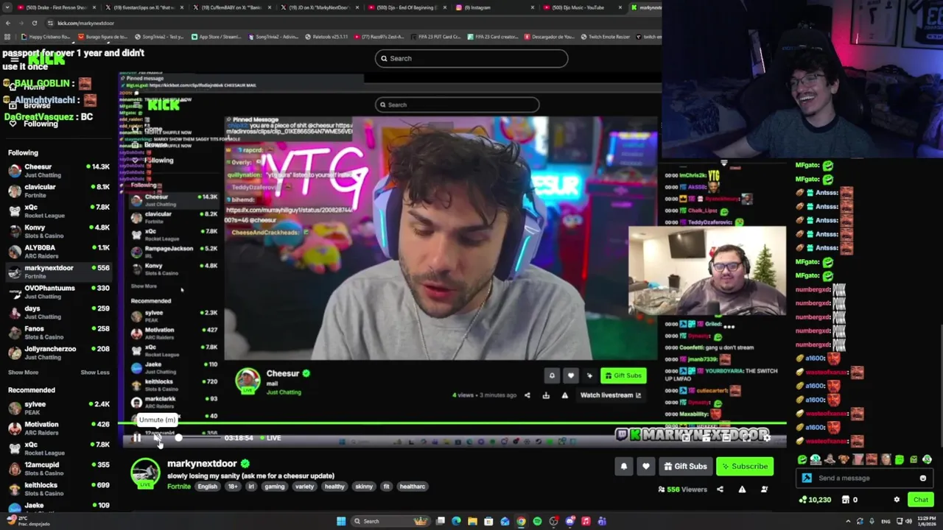Reload the page with the refresh icon
Viewport: 943px width, 530px height.
[34, 23]
